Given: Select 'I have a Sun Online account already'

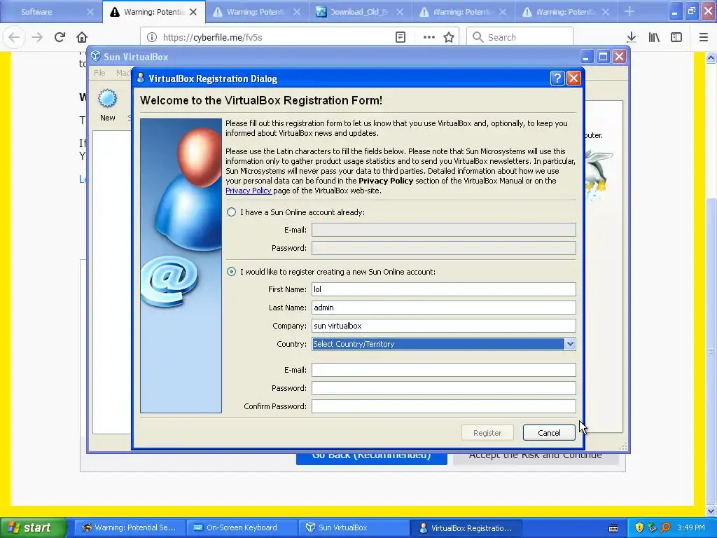Looking at the screenshot, I should [231, 212].
